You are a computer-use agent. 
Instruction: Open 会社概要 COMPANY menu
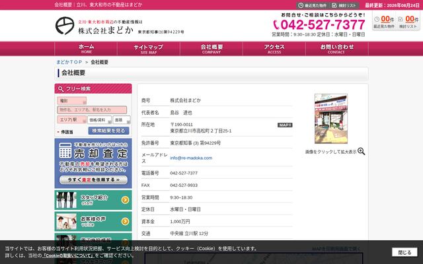(x=211, y=49)
